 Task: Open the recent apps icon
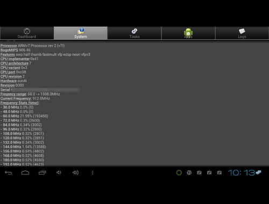point(42,173)
